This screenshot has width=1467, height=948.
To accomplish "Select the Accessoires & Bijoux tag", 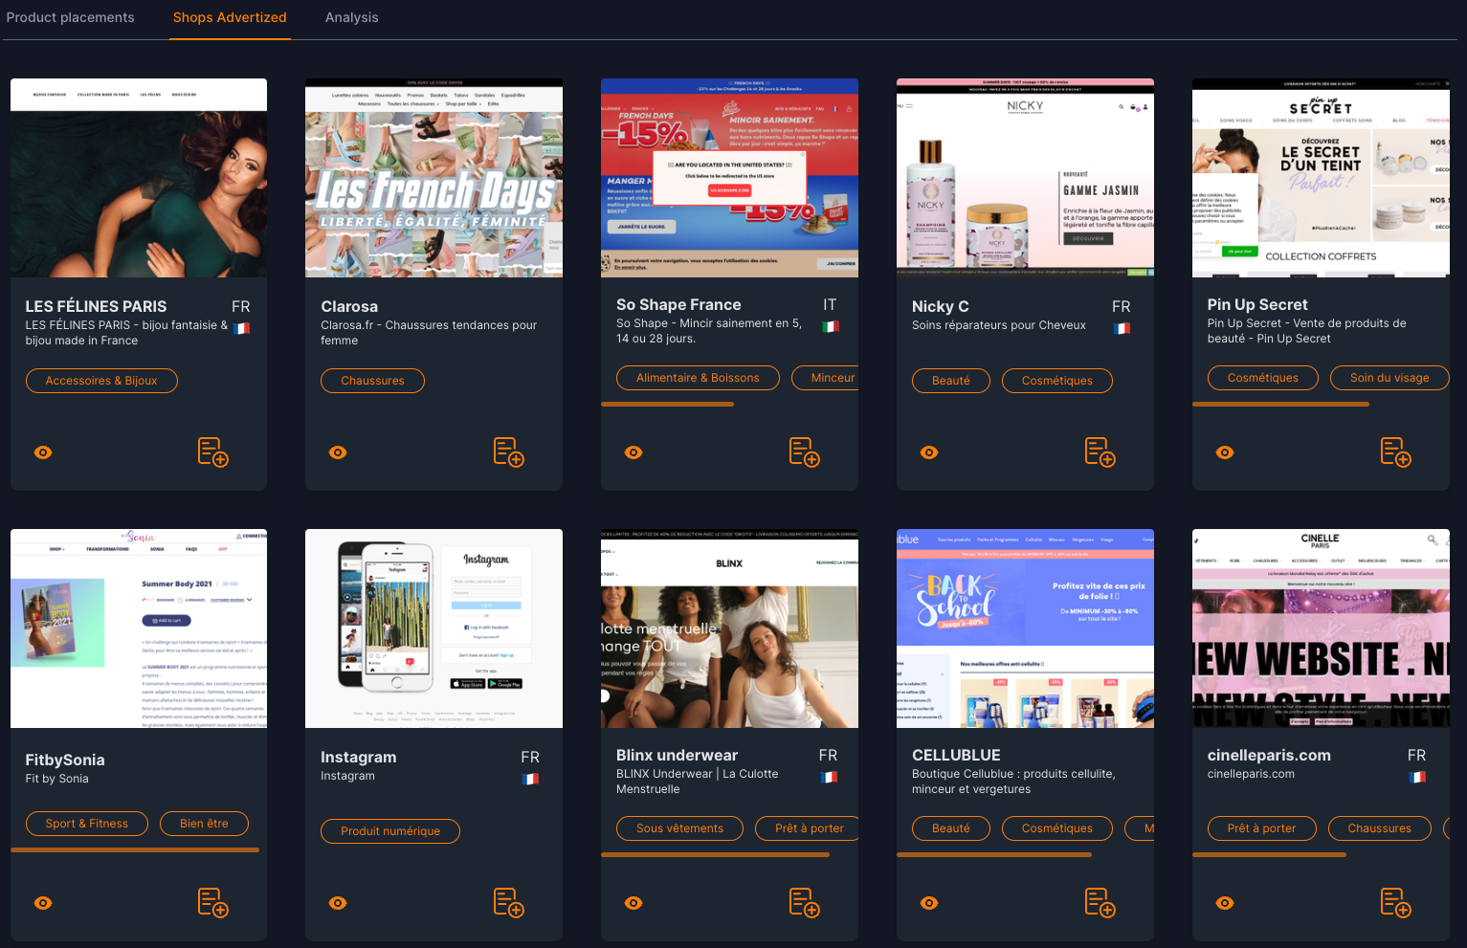I will click(x=101, y=381).
